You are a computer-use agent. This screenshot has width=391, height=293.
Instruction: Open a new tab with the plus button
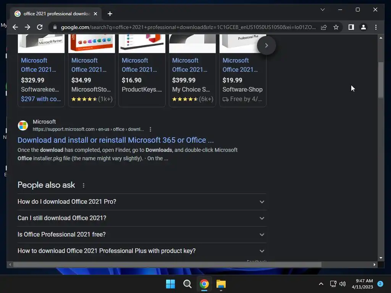pos(110,14)
